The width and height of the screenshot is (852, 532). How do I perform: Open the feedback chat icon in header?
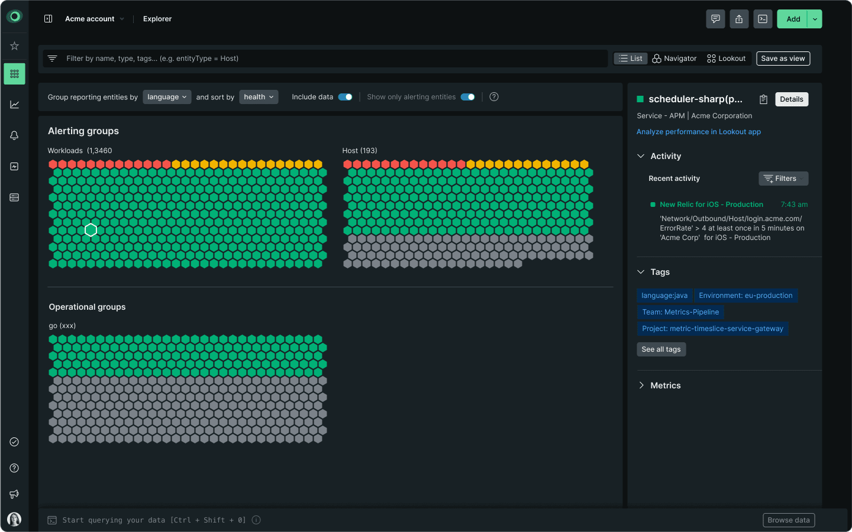[715, 19]
